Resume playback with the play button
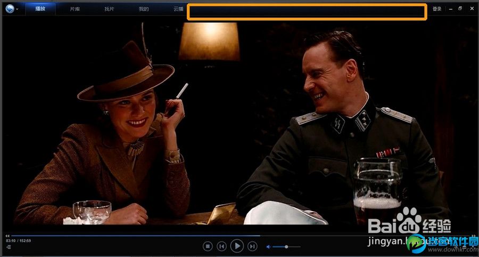This screenshot has width=479, height=257. tap(237, 246)
